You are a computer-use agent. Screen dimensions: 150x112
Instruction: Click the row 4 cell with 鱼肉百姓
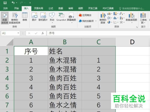coord(65,78)
